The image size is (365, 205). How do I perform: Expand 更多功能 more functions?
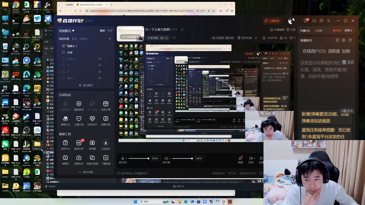coord(86,172)
